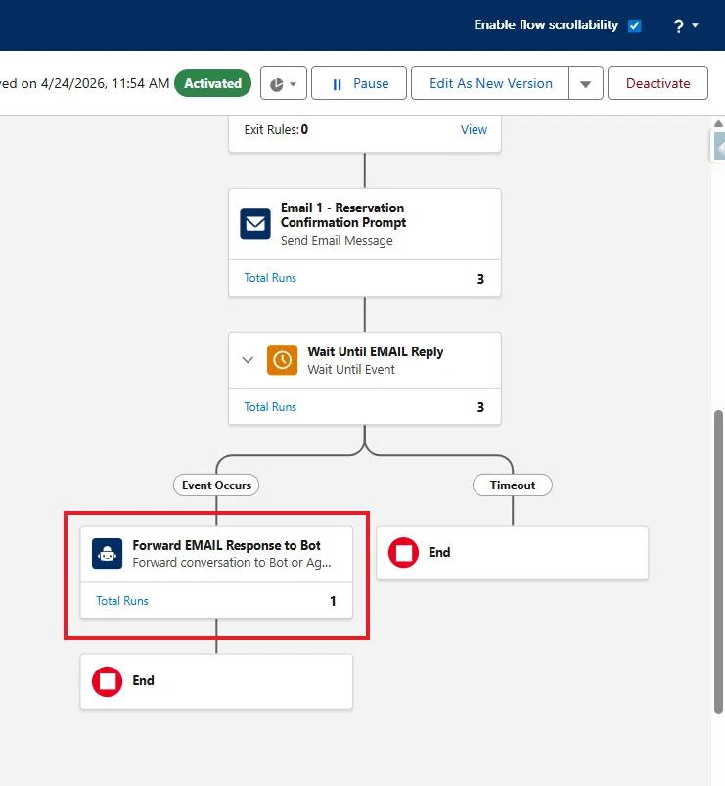
Task: Select Forward EMAIL Response to Bot title
Action: (x=226, y=545)
